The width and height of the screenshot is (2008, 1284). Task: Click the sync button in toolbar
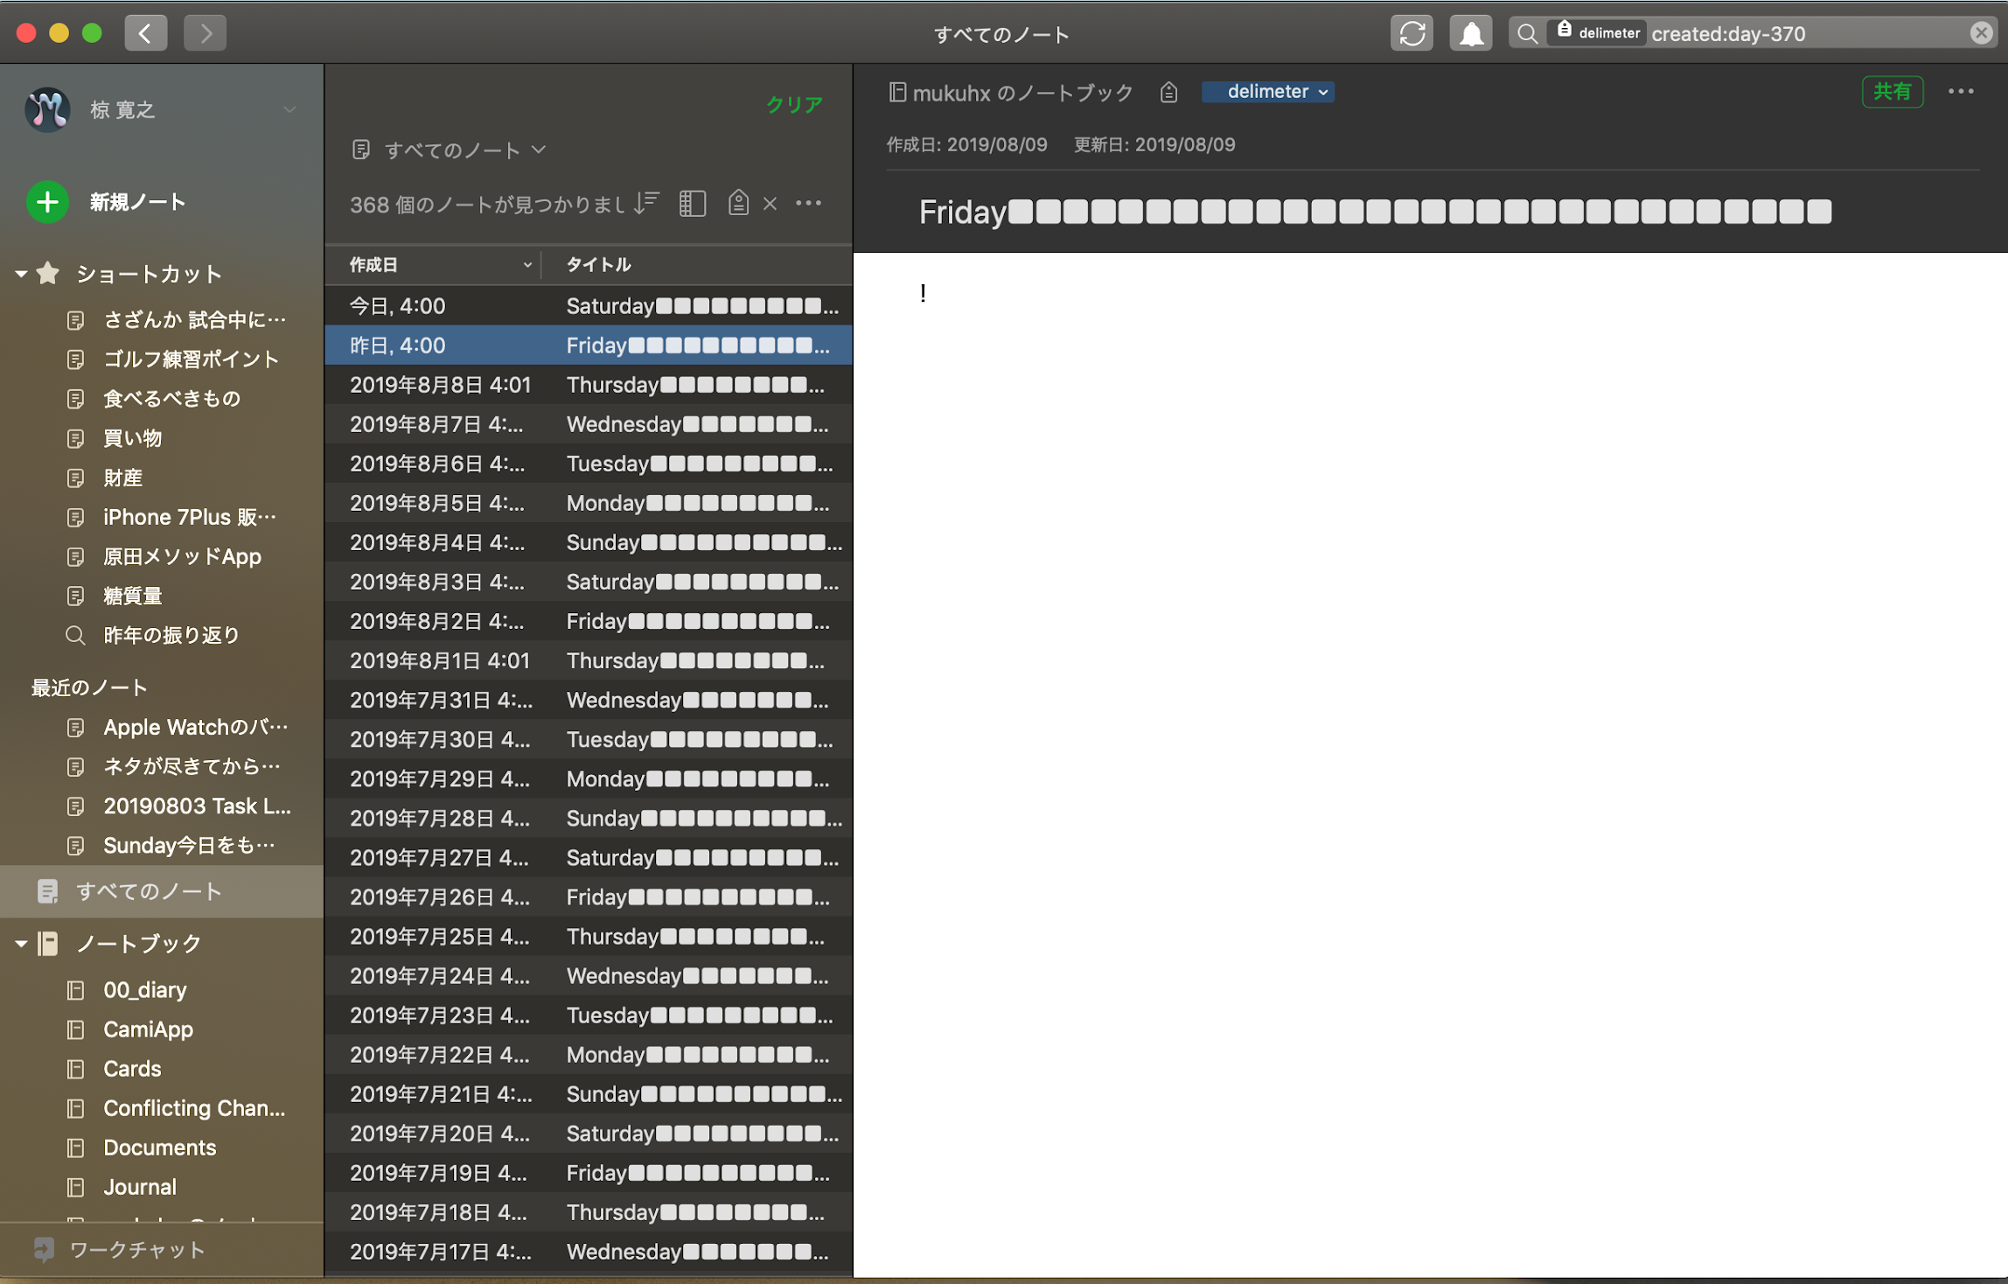point(1412,33)
